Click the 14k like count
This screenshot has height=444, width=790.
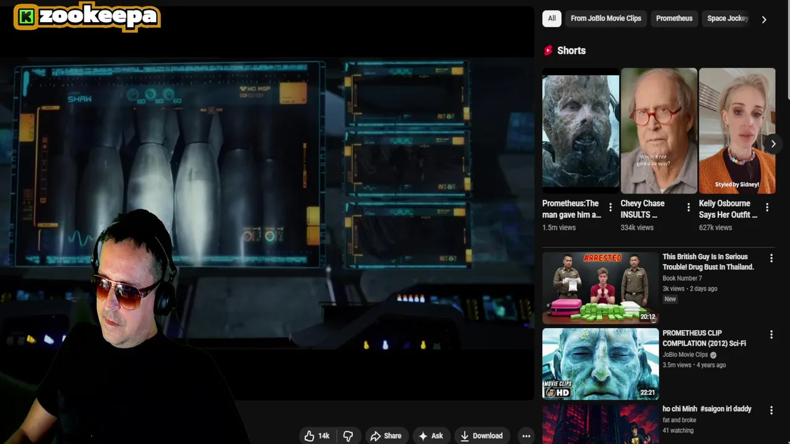point(323,436)
